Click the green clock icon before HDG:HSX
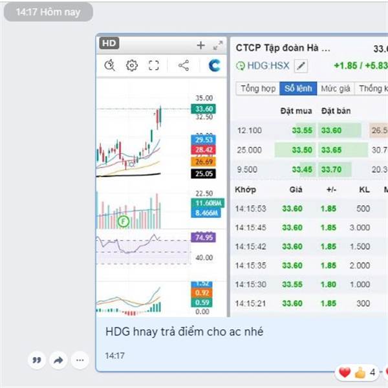The width and height of the screenshot is (388, 388). coord(241,66)
